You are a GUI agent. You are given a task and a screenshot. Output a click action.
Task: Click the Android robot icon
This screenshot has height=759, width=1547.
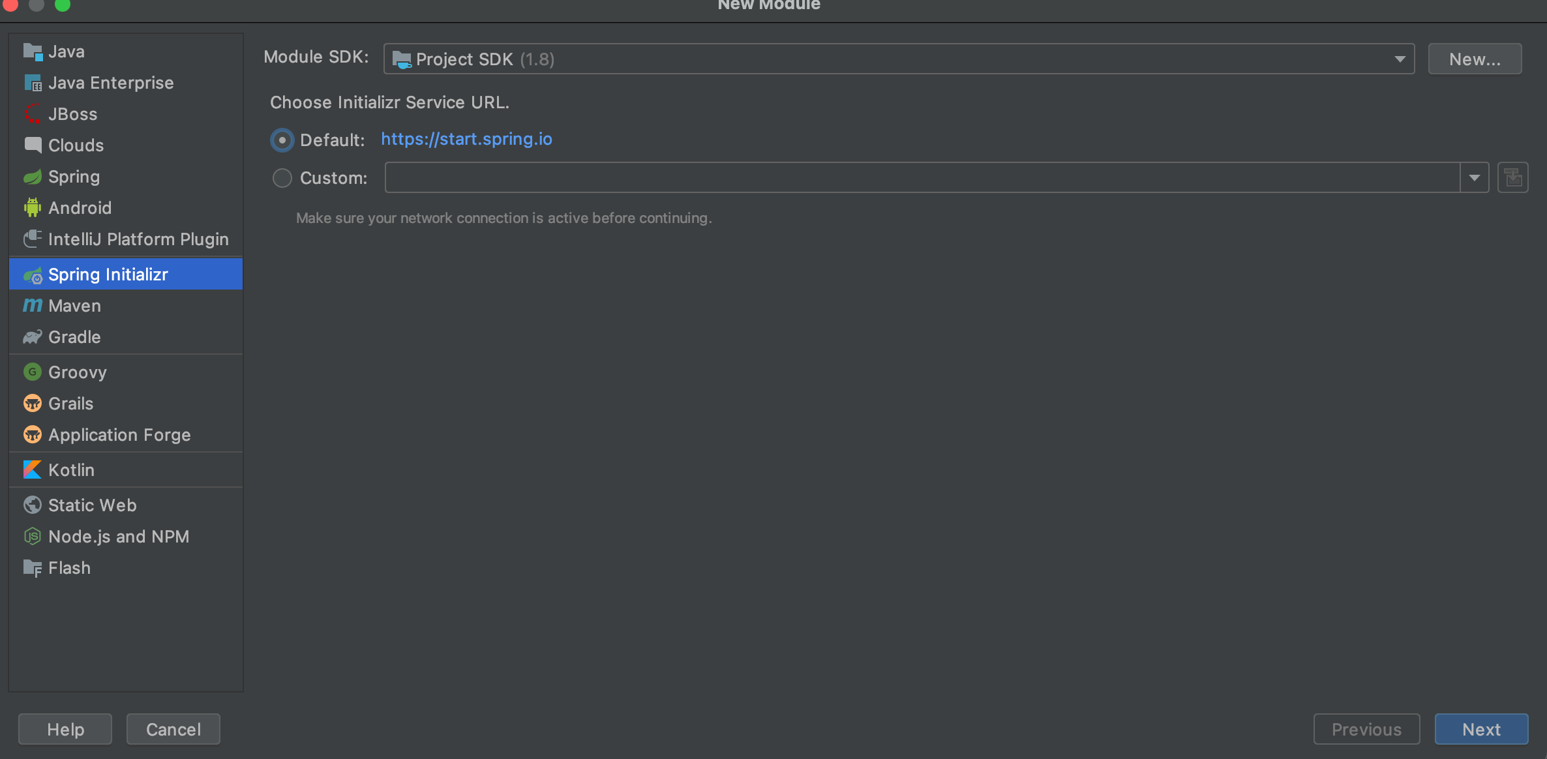pyautogui.click(x=32, y=208)
